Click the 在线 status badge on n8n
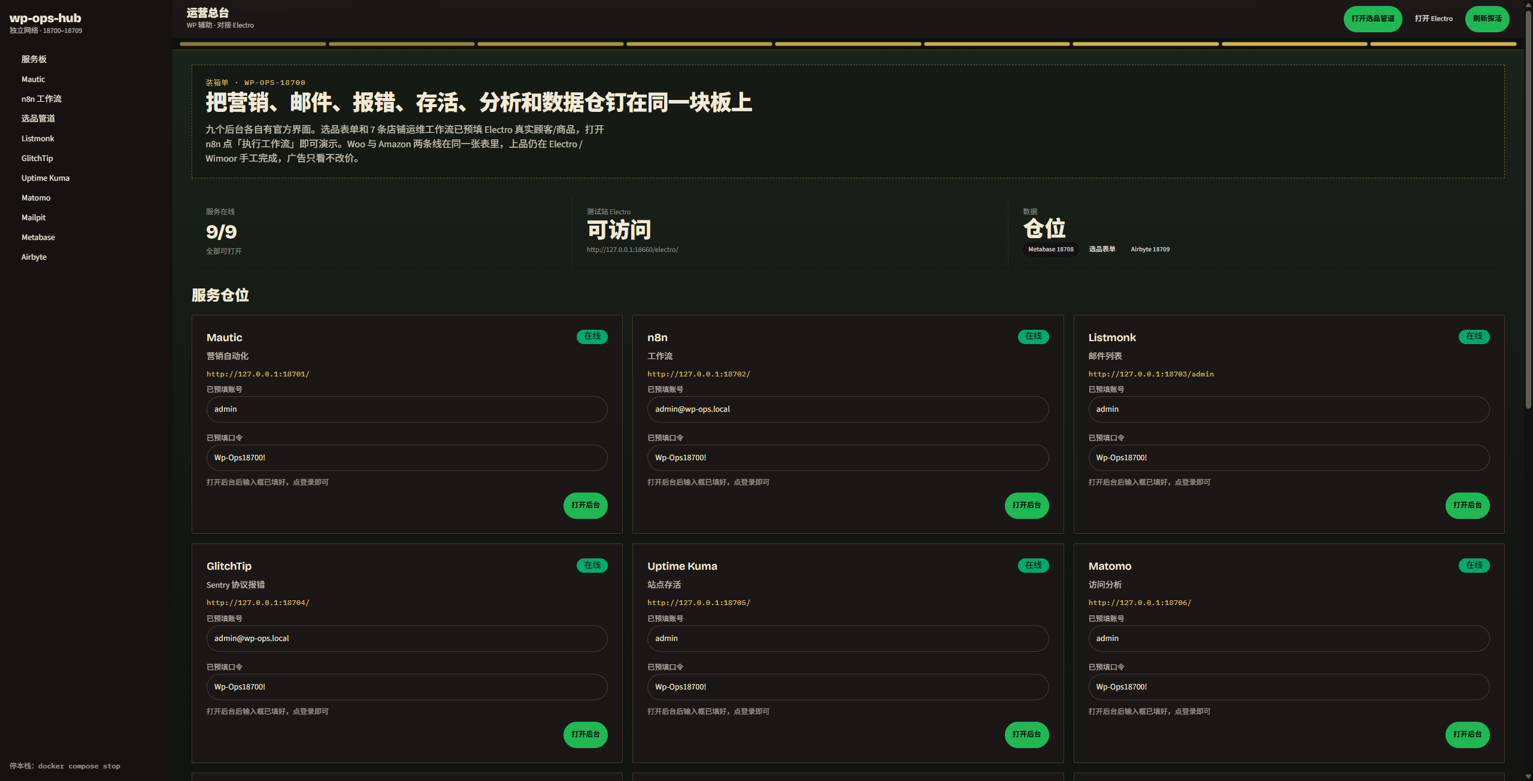The image size is (1533, 781). [x=1033, y=336]
